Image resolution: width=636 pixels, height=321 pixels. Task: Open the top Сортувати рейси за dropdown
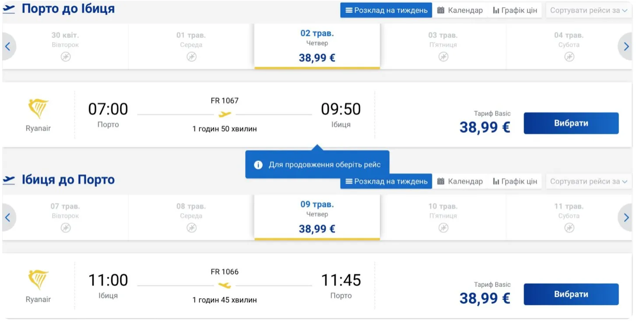tap(588, 10)
